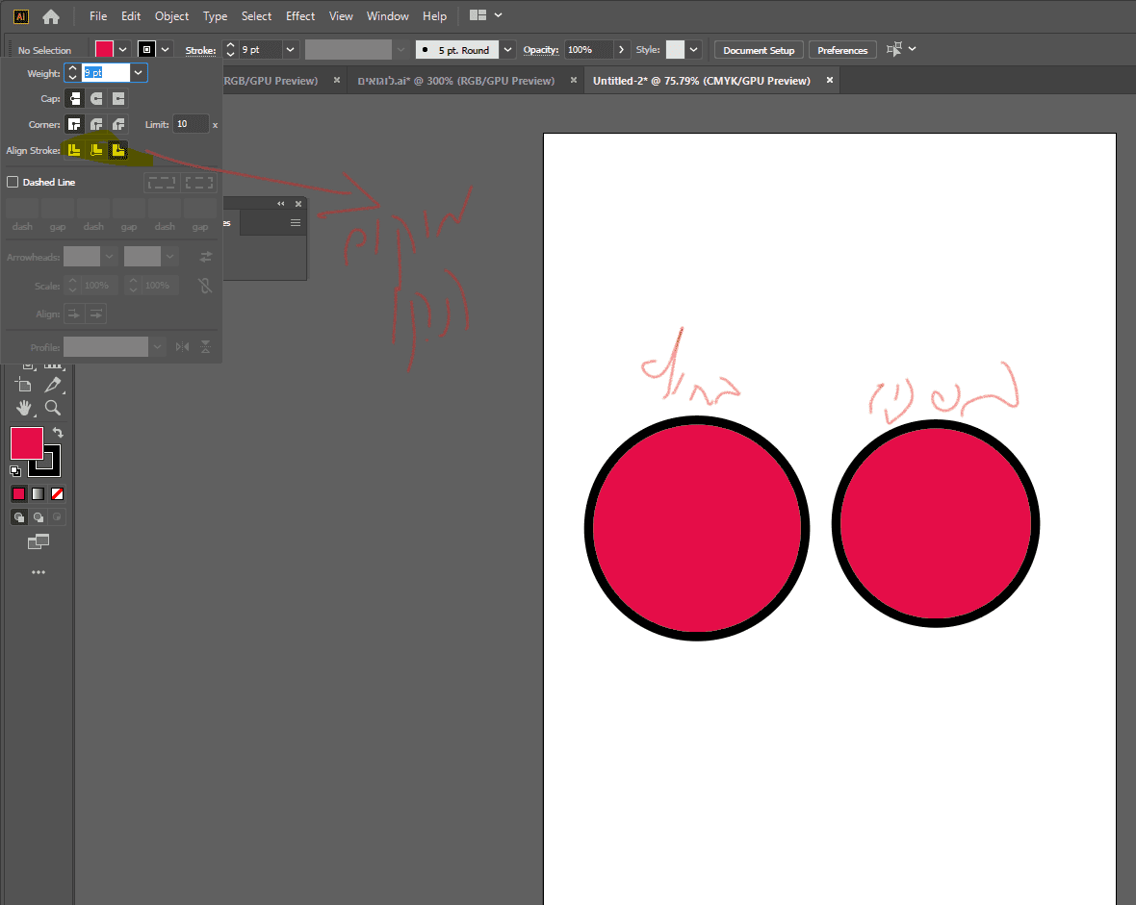Select the Hand tool

(x=23, y=408)
